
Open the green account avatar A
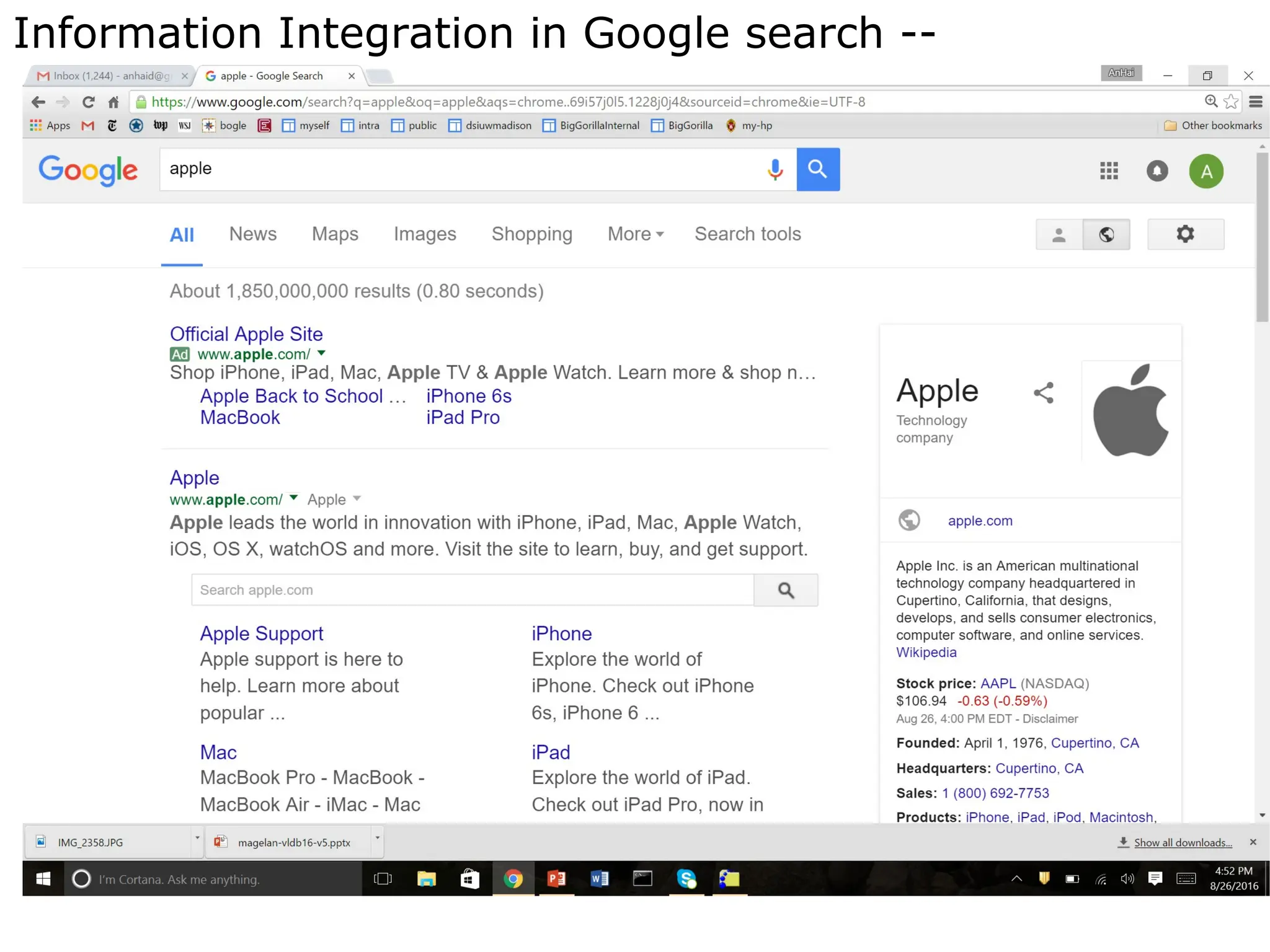pyautogui.click(x=1206, y=171)
